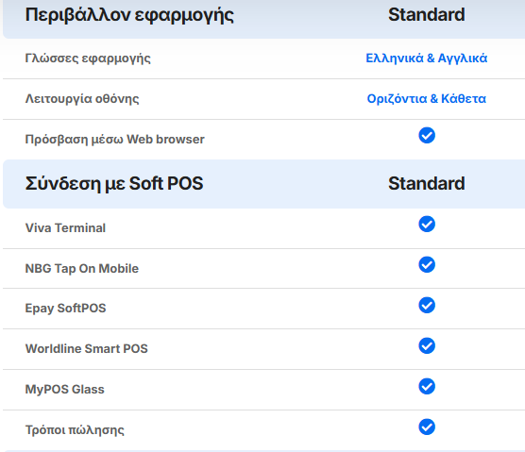Click the Viva Terminal row label
Screen dimensions: 525x452
coord(65,227)
